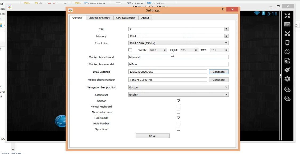The height and width of the screenshot is (154, 300).
Task: Click the cleanup brush icon in sidebar
Action: [x=287, y=70]
